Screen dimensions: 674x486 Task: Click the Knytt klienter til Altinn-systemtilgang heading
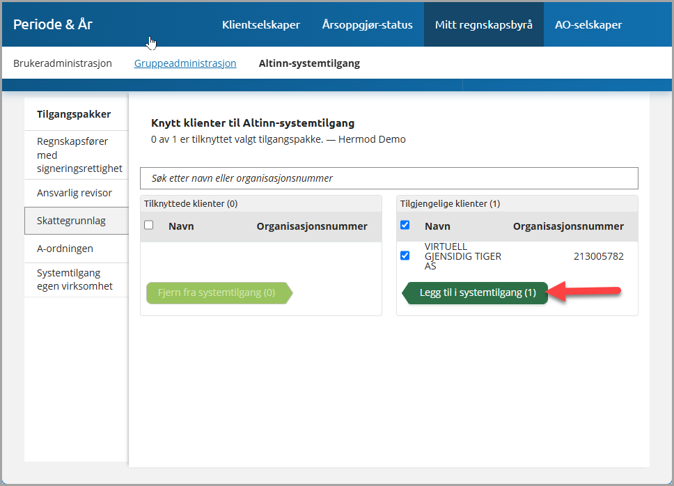pos(253,123)
